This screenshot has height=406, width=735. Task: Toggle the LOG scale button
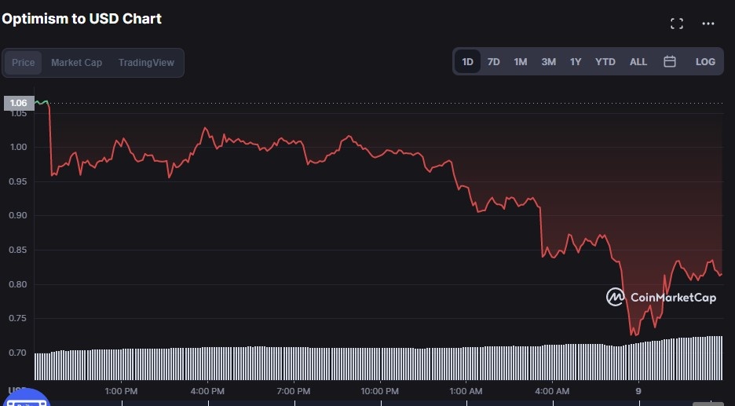[x=705, y=61]
